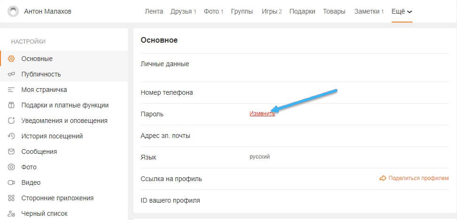Click the notifications icon beside Уведомления
Viewport: 457px width, 220px height.
[12, 121]
